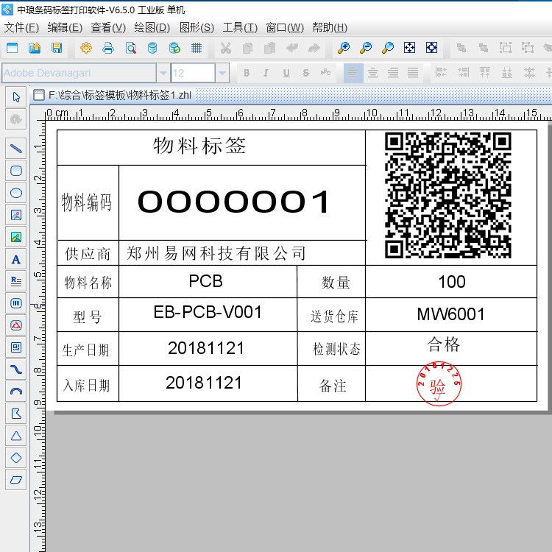This screenshot has width=552, height=552.
Task: Click the fit-to-window zoom icon
Action: click(409, 48)
